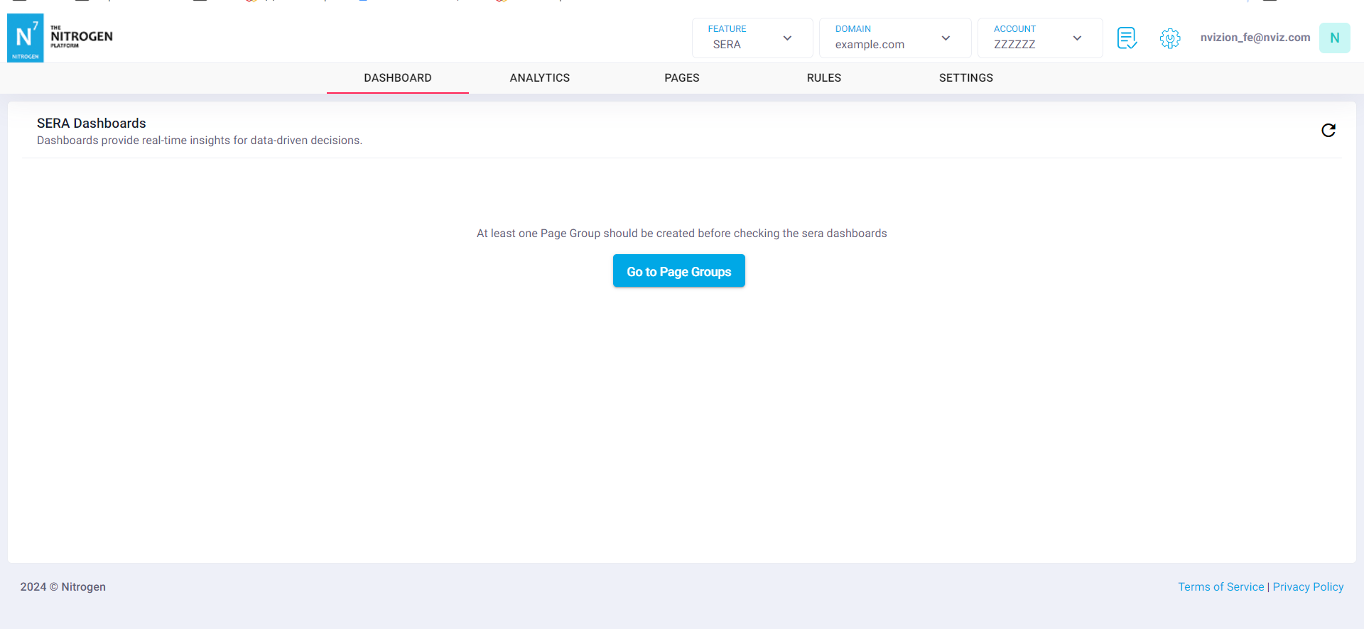
Task: Click the nvizion_fe@nviz.com user email
Action: [1255, 38]
